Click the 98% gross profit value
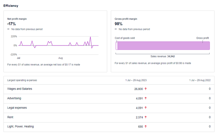This screenshot has height=134, width=217. (119, 24)
